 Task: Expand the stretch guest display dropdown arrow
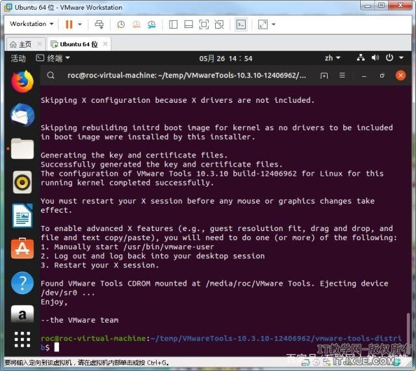click(273, 24)
